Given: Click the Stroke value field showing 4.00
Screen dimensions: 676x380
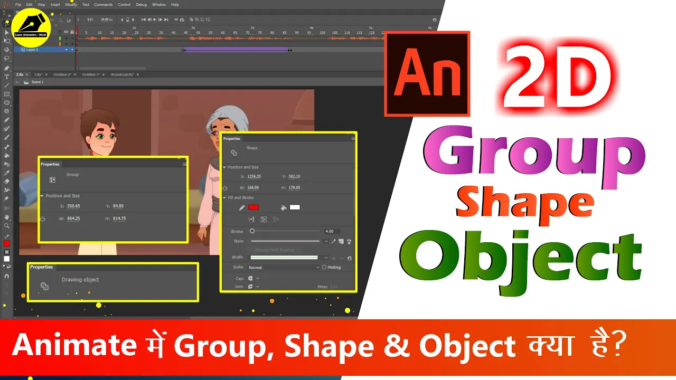Looking at the screenshot, I should (332, 231).
